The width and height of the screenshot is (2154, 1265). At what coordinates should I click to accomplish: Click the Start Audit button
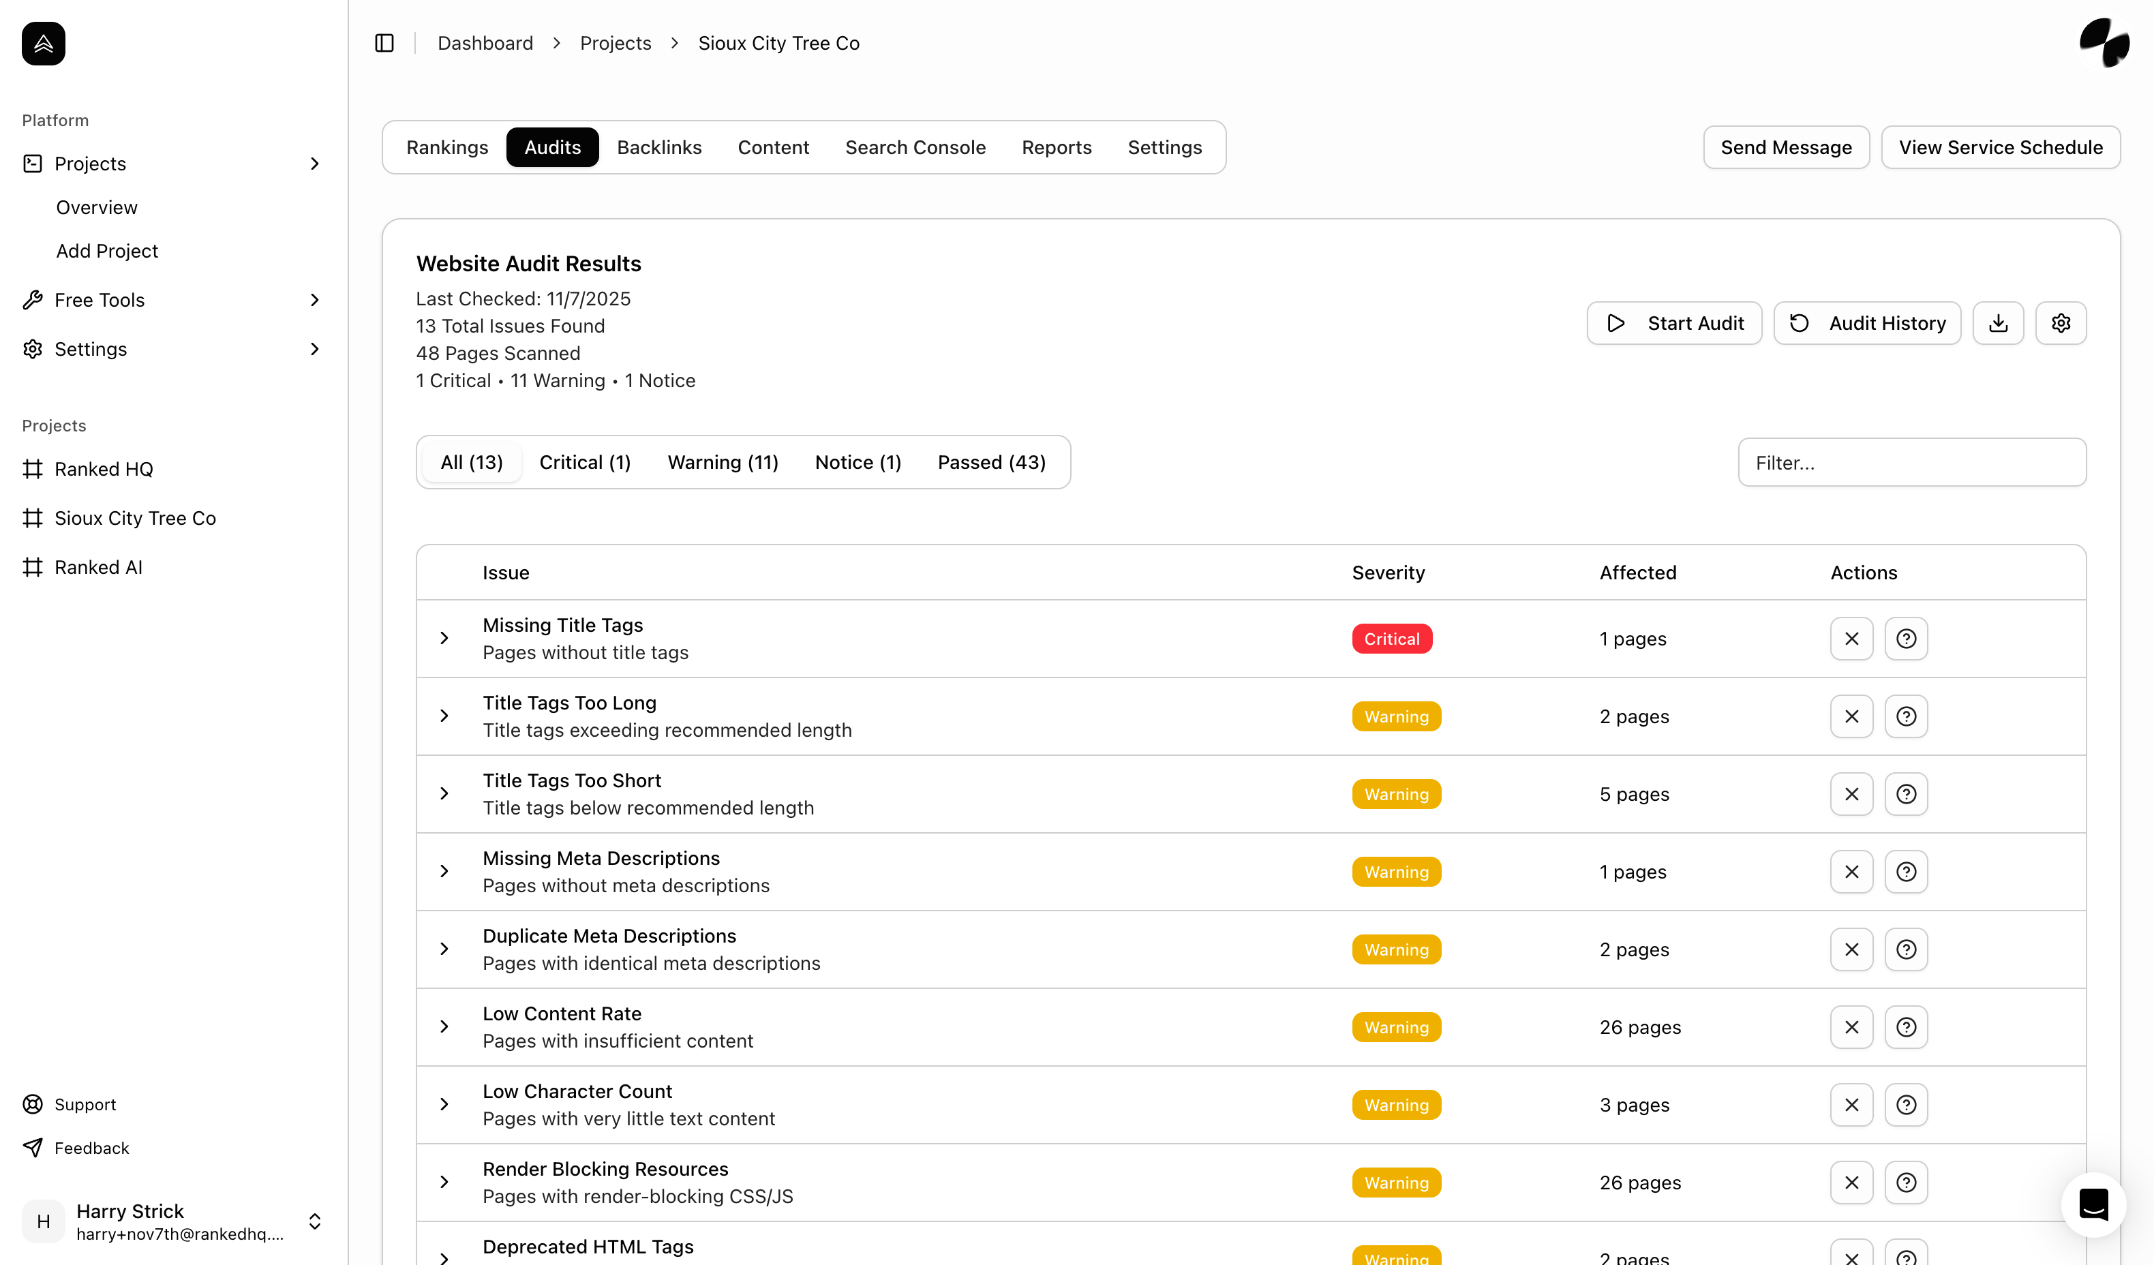pyautogui.click(x=1673, y=323)
